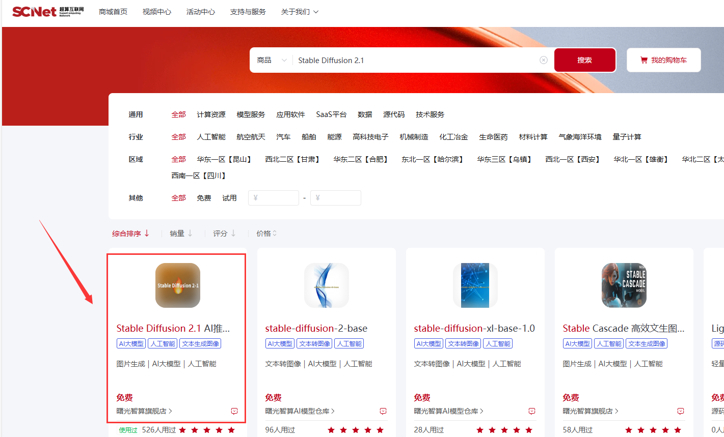Filter by 技术服务 category
This screenshot has width=724, height=437.
[x=430, y=114]
